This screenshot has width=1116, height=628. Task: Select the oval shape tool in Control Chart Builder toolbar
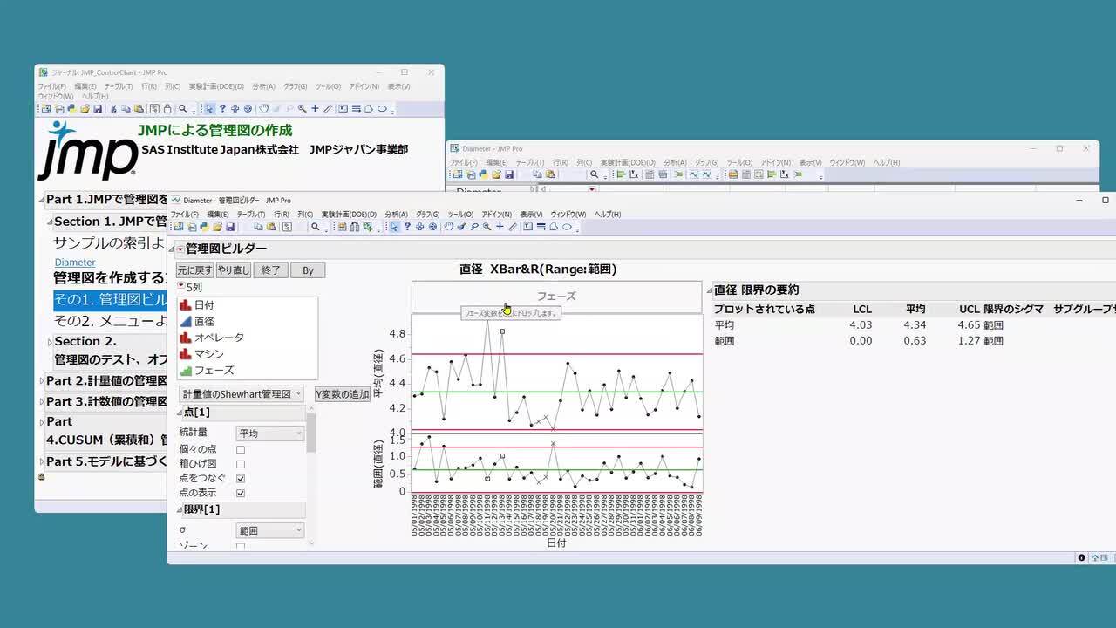tap(567, 227)
